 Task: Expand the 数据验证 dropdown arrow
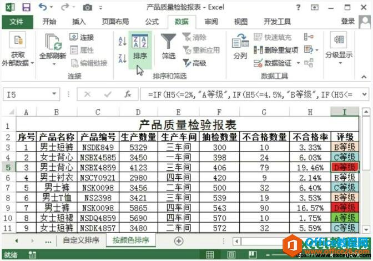coord(298,63)
